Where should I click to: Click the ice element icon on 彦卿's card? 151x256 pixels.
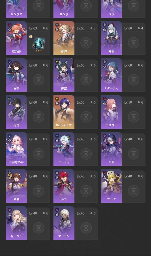(57, 25)
